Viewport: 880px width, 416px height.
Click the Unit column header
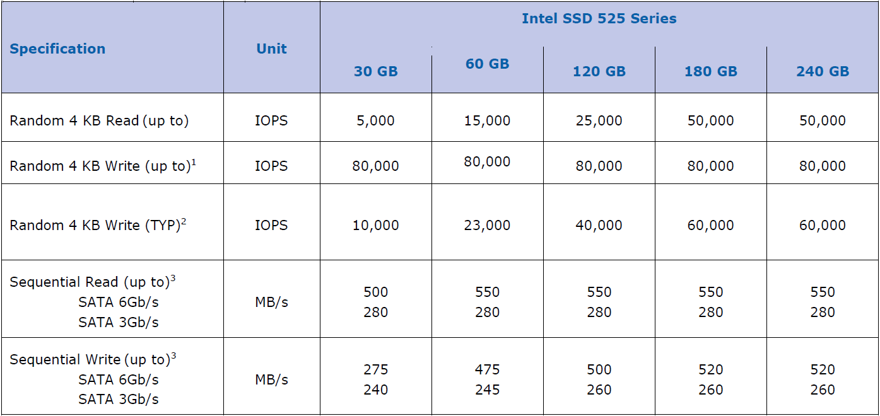click(x=271, y=49)
